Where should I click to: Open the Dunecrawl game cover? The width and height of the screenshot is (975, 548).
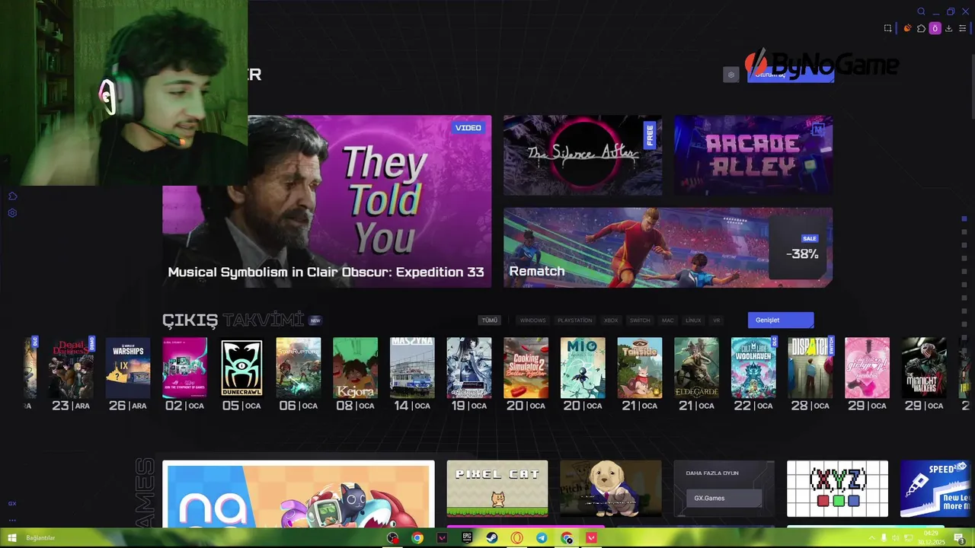[x=241, y=368]
